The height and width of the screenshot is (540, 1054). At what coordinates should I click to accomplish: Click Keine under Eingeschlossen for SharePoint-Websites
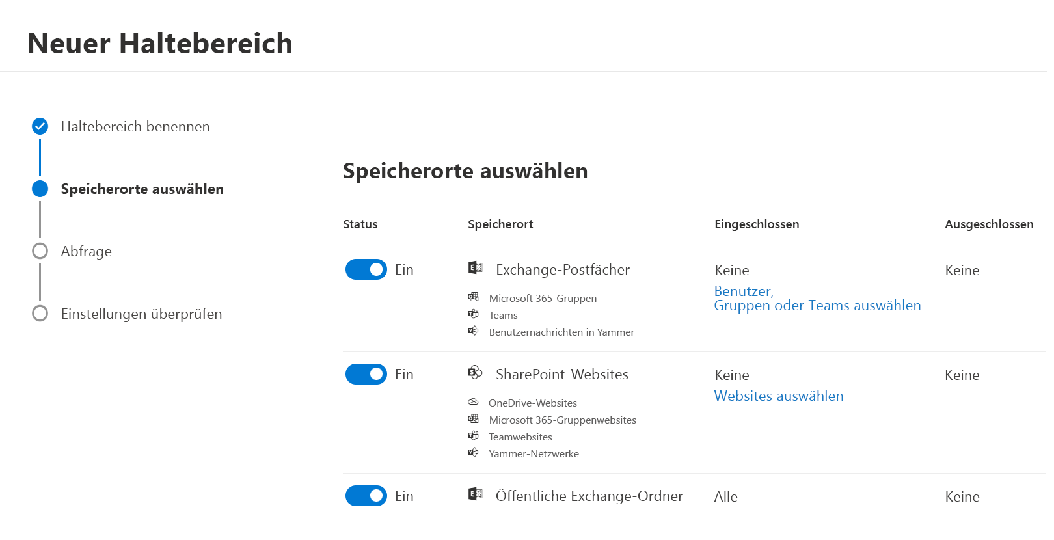[732, 375]
